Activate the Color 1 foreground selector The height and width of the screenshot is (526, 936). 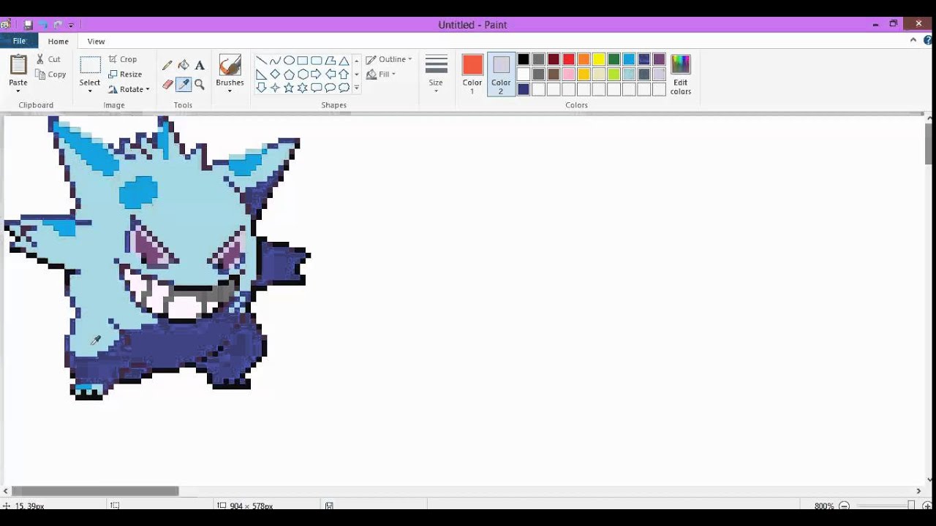(x=472, y=75)
